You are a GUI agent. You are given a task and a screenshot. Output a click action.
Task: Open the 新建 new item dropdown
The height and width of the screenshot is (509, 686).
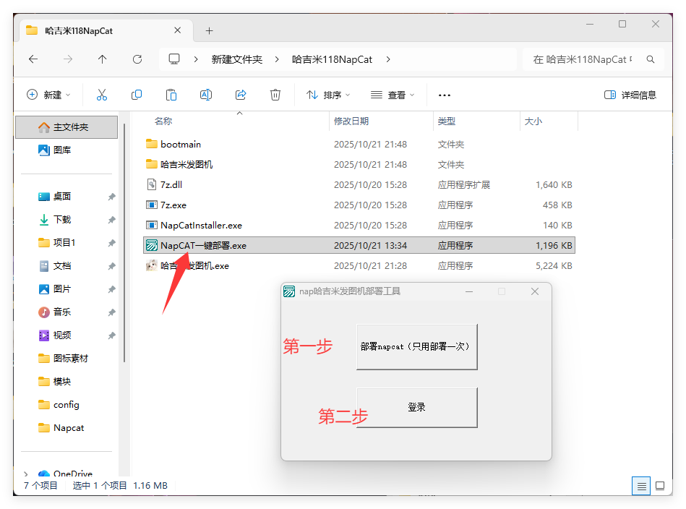(48, 95)
